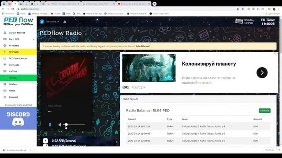
Task: Click the Global Market sidebar icon
Action: (x=5, y=33)
